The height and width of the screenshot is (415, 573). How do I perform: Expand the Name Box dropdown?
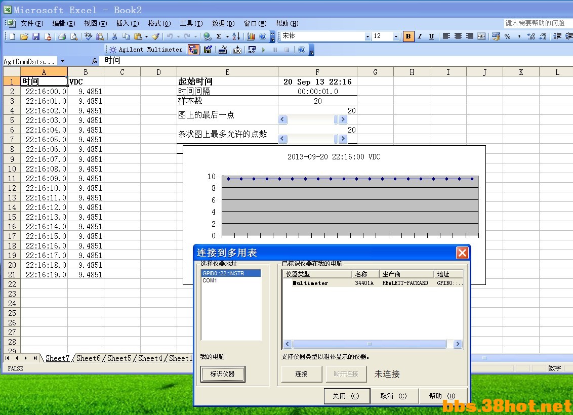click(x=62, y=61)
